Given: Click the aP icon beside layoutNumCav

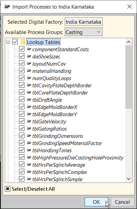Looking at the screenshot, I should (29, 64).
